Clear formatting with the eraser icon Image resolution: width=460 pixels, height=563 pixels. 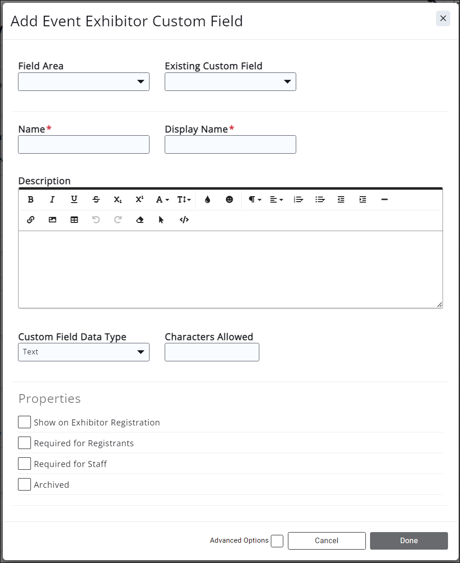[140, 220]
